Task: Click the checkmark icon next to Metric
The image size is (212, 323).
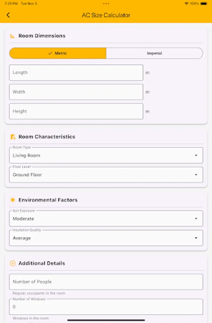Action: tap(50, 53)
